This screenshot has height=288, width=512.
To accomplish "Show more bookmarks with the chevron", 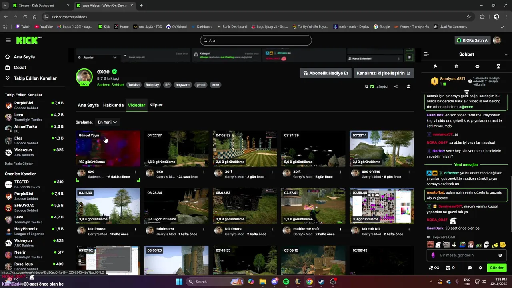I will [502, 27].
